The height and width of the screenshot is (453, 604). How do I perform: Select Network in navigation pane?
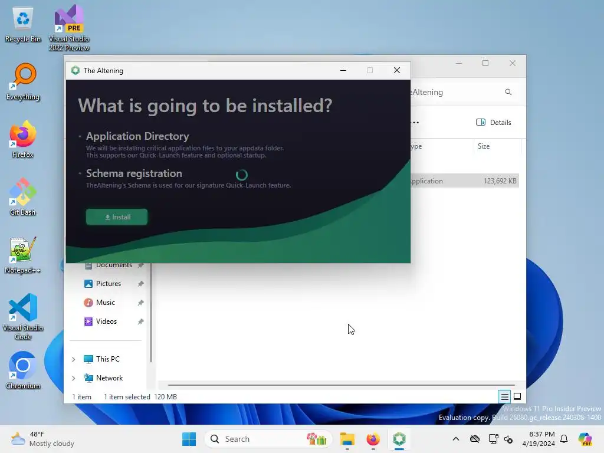point(109,378)
